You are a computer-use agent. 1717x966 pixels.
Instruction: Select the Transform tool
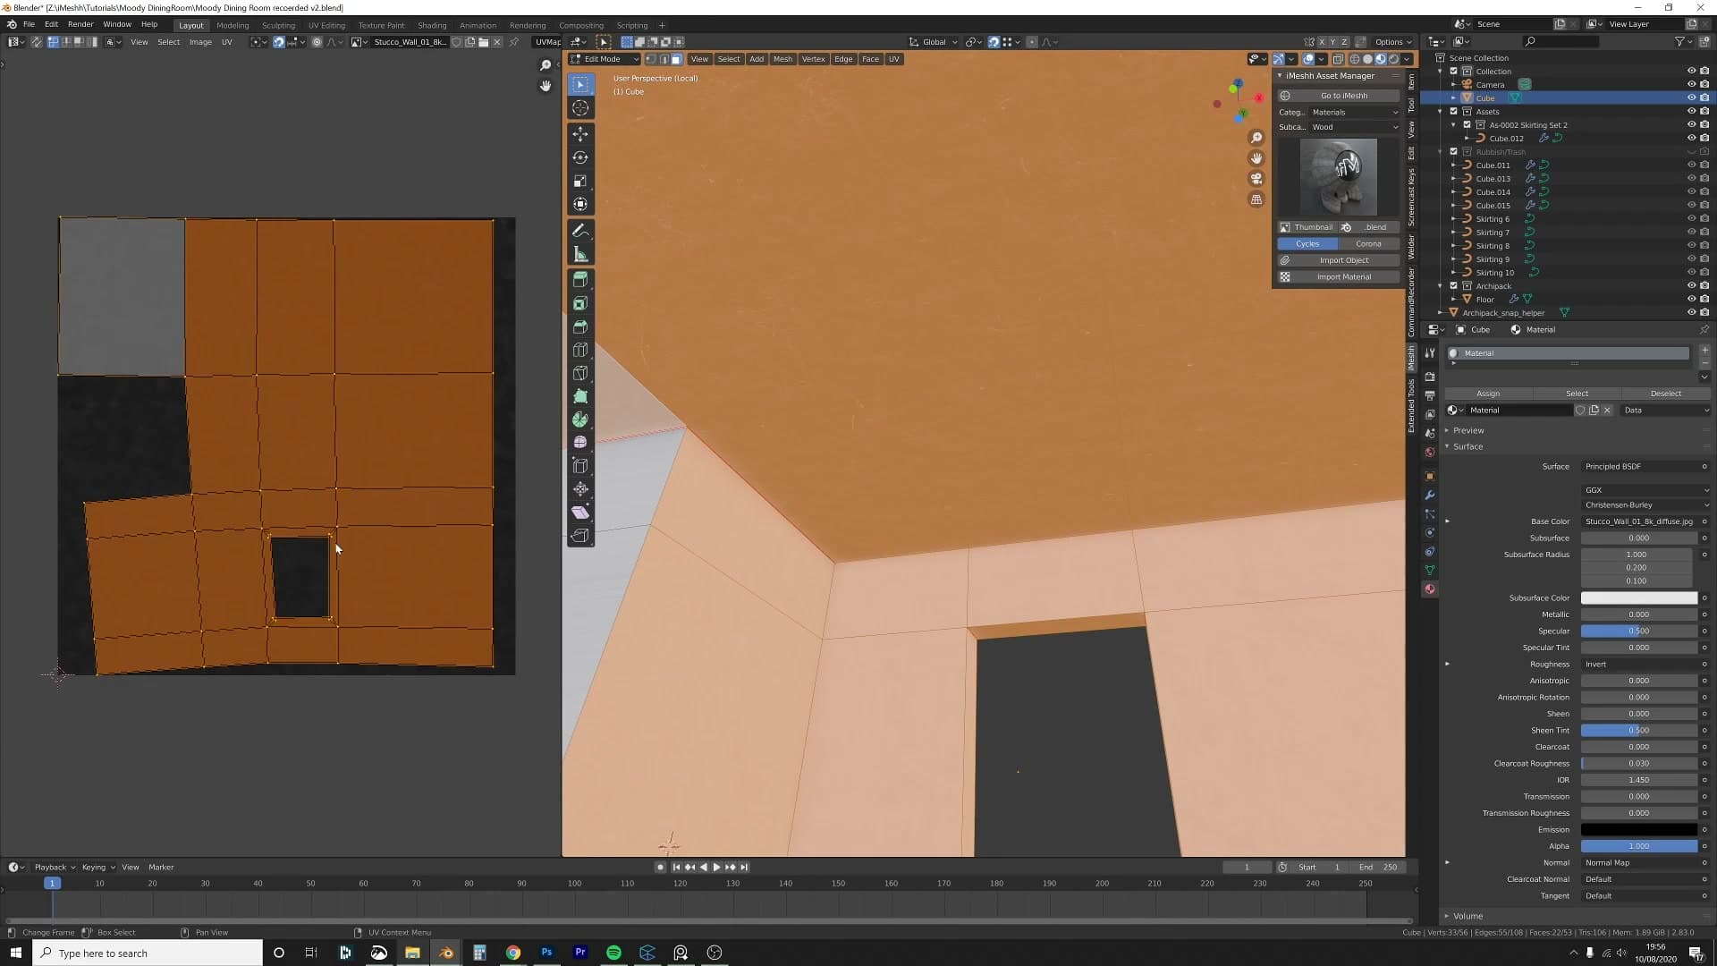(x=580, y=204)
